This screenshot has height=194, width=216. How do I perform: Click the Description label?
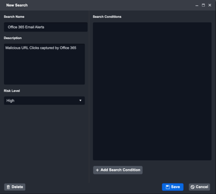pyautogui.click(x=13, y=38)
